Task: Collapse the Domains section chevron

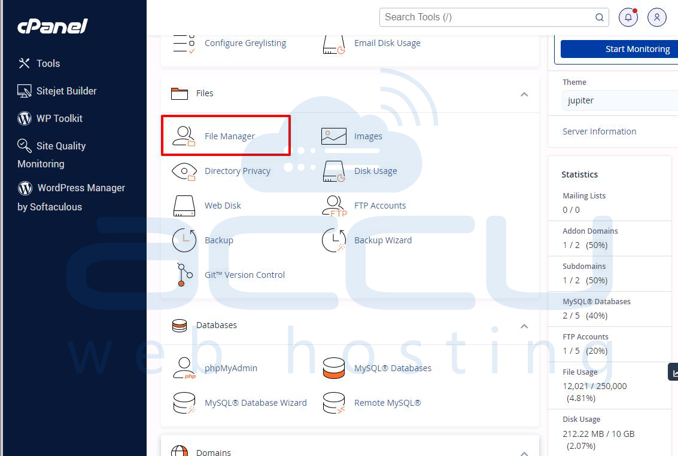Action: coord(524,454)
